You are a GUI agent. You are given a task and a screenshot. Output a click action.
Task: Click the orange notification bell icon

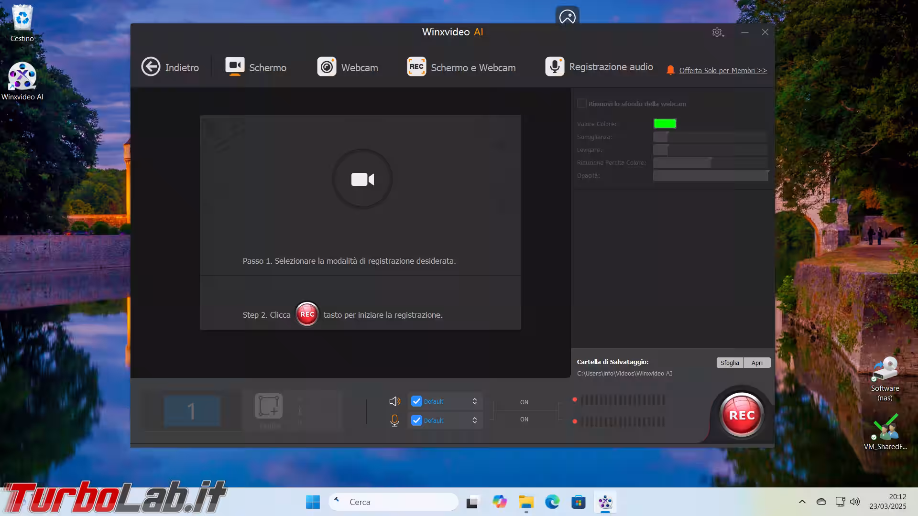point(670,70)
